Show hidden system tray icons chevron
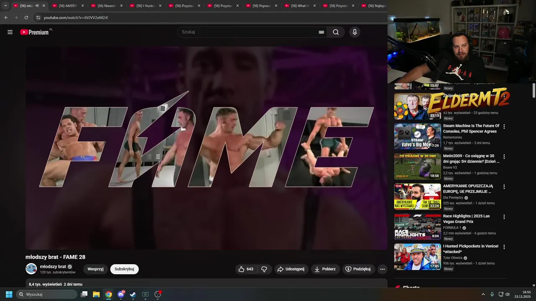This screenshot has width=536, height=301. pos(483,294)
